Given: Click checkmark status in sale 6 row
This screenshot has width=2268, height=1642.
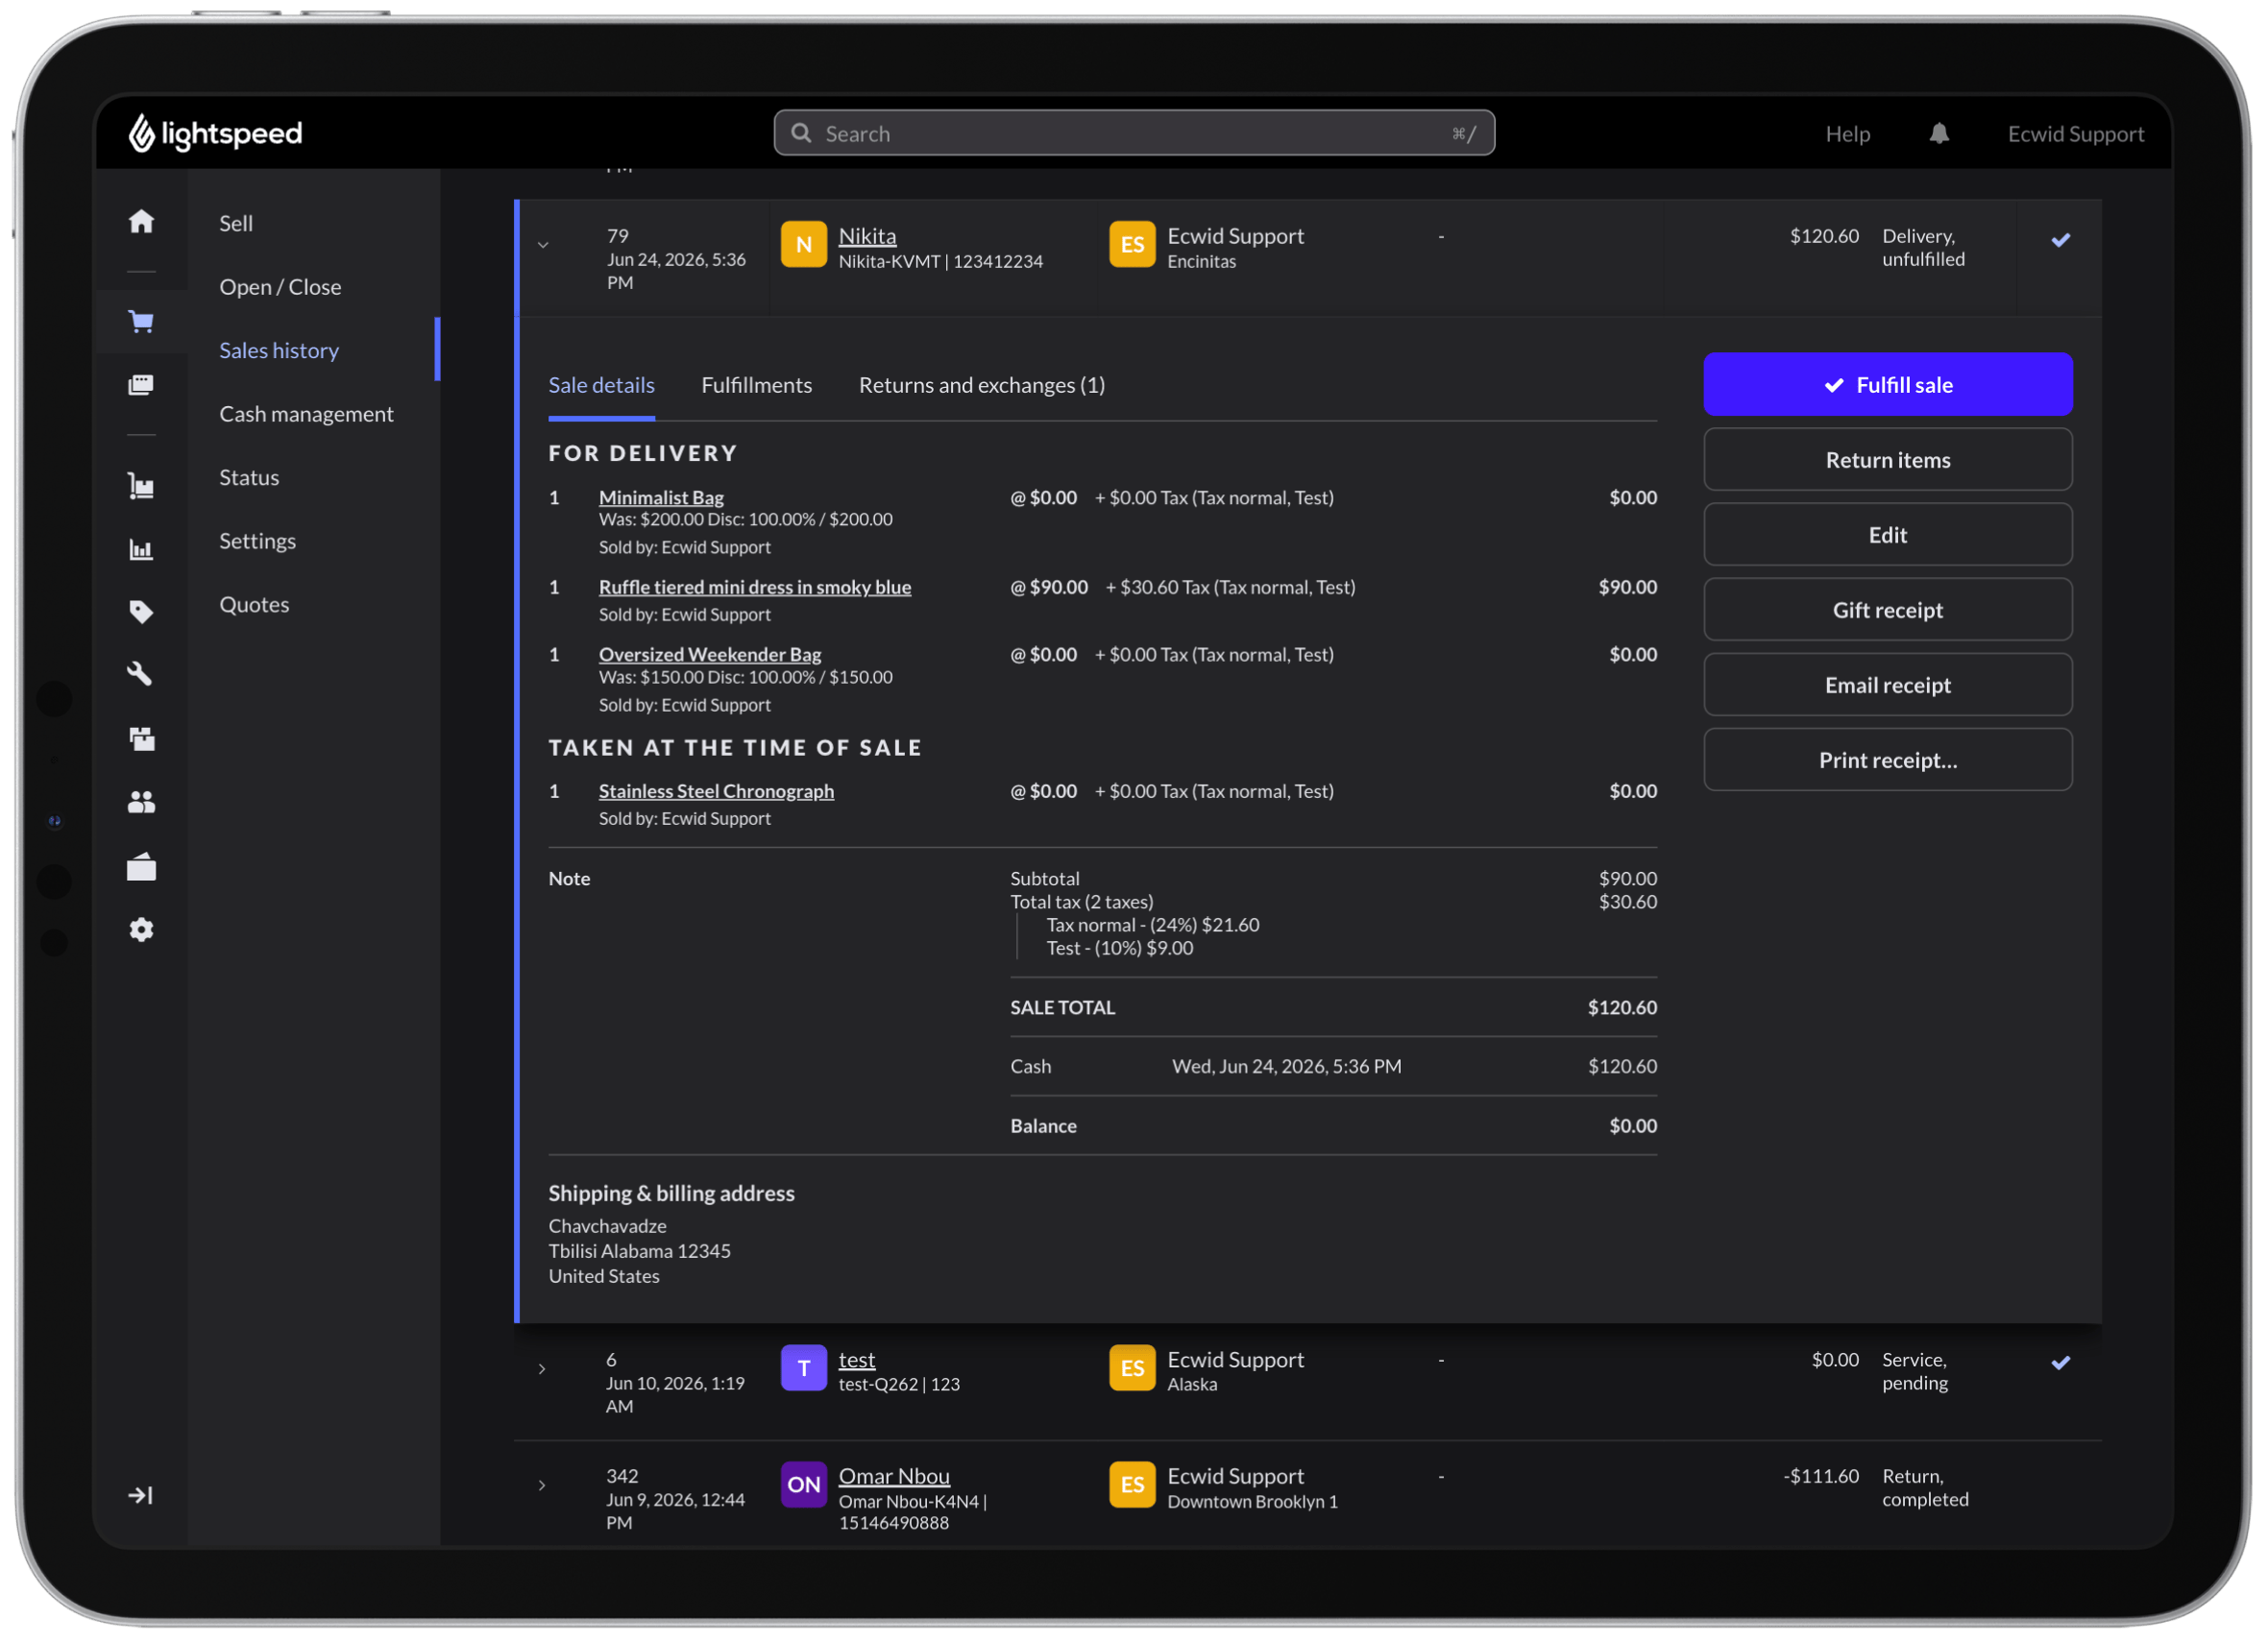Looking at the screenshot, I should pos(2062,1364).
